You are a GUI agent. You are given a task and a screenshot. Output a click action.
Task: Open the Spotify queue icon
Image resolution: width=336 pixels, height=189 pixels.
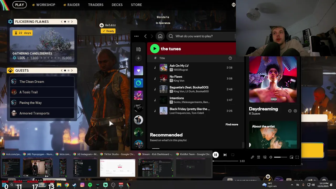point(259,157)
